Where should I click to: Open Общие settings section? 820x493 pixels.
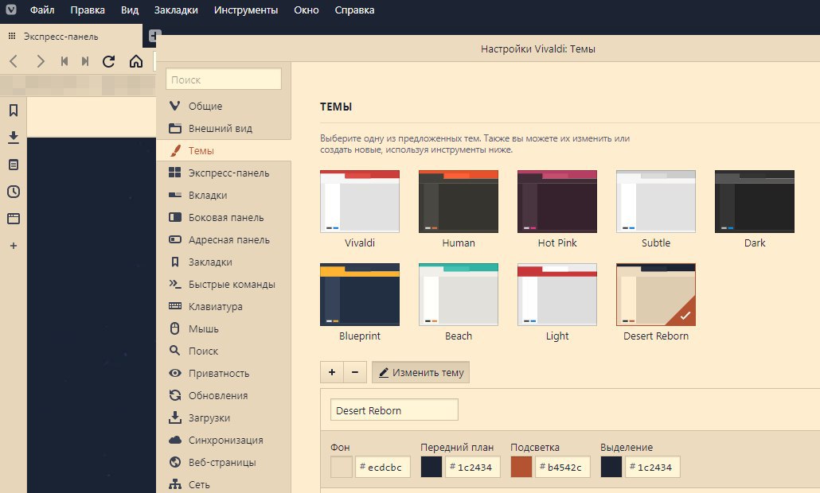(224, 106)
